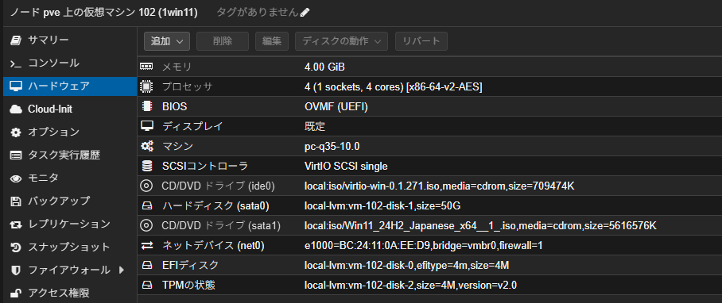Click the SCSI controller database icon
722x303 pixels.
[x=146, y=167]
